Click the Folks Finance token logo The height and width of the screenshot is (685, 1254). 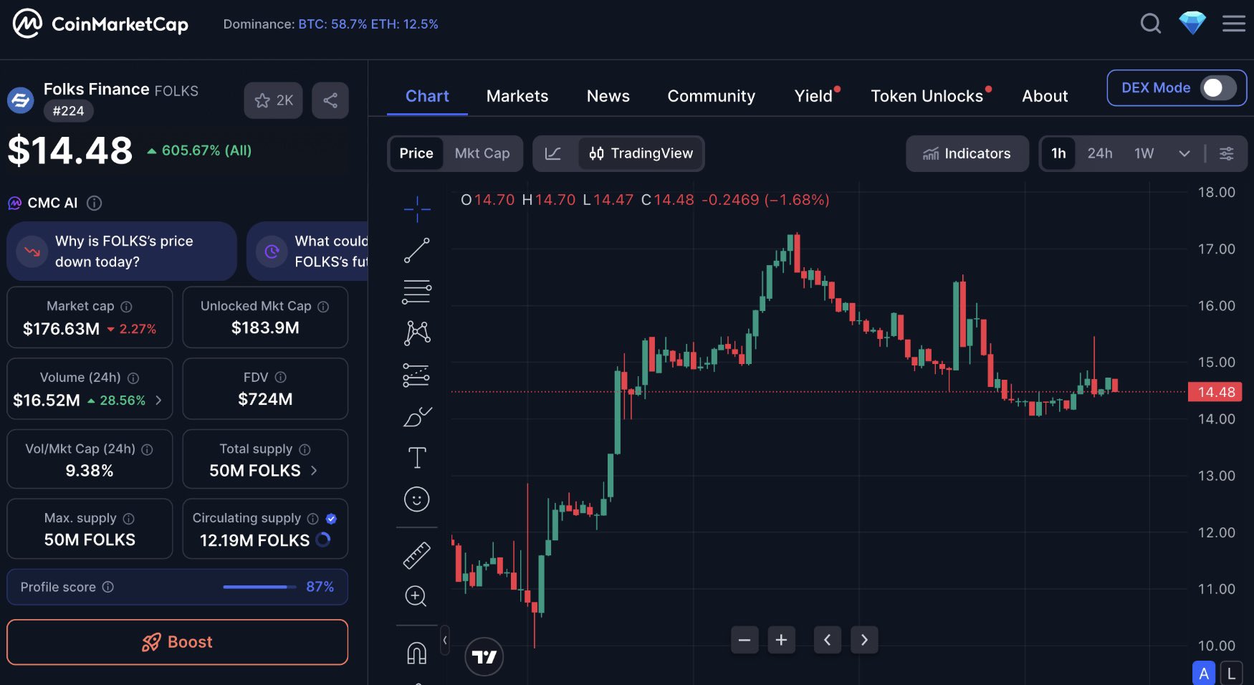tap(21, 100)
